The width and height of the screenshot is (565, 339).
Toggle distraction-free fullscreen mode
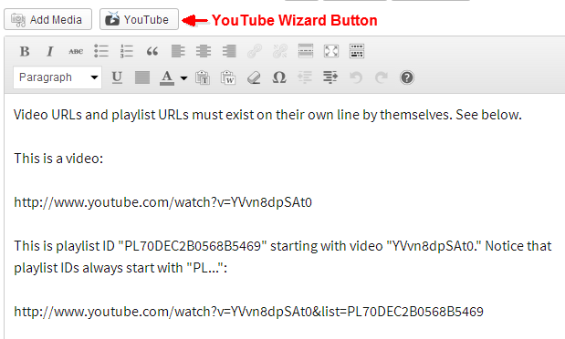coord(331,51)
